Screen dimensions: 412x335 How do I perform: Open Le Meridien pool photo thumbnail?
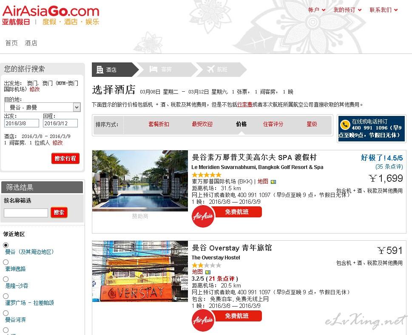point(140,181)
